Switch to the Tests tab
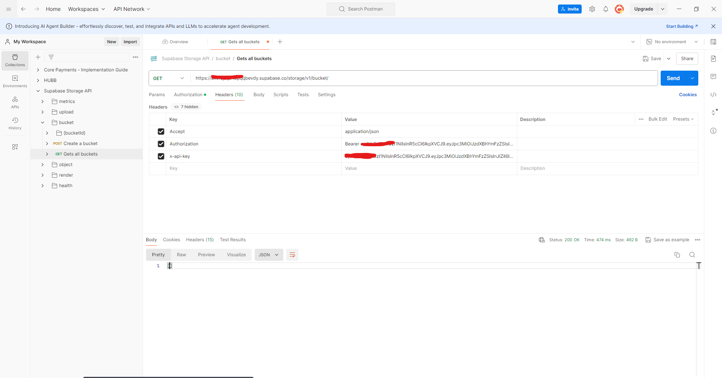The width and height of the screenshot is (722, 378). pos(303,95)
